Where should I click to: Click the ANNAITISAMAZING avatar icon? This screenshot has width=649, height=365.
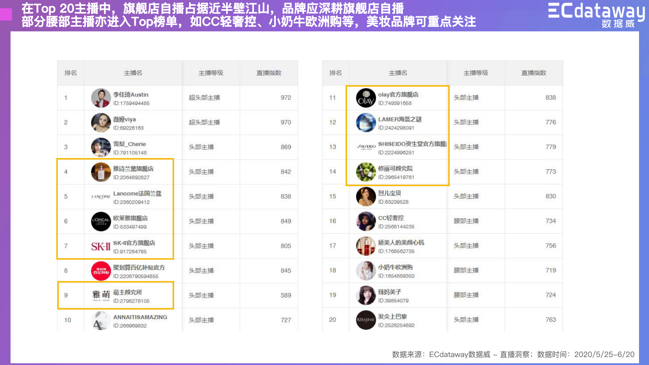101,320
